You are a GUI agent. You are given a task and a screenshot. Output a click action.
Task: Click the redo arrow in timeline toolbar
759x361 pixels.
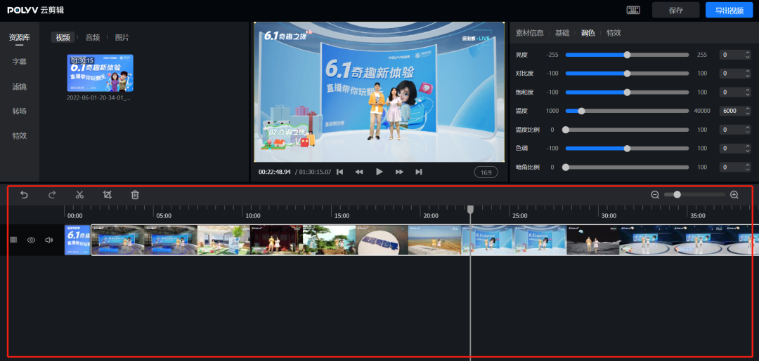pyautogui.click(x=52, y=195)
